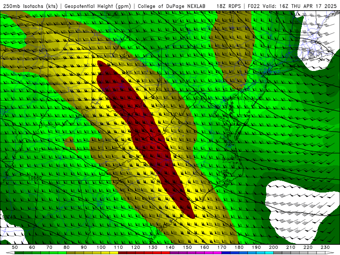Click the '200' value on the color scale
The width and height of the screenshot is (340, 255).
[x=274, y=247]
